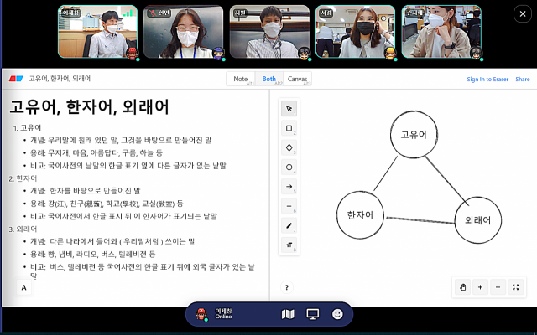This screenshot has width=537, height=335.
Task: Select the ellipse shape tool
Action: click(289, 167)
